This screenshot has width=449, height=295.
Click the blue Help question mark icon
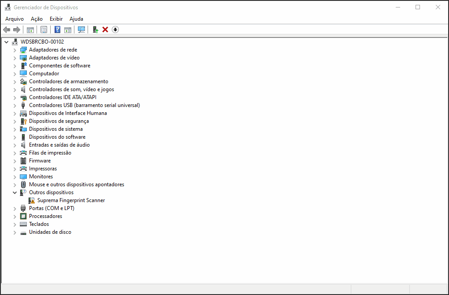click(x=57, y=29)
